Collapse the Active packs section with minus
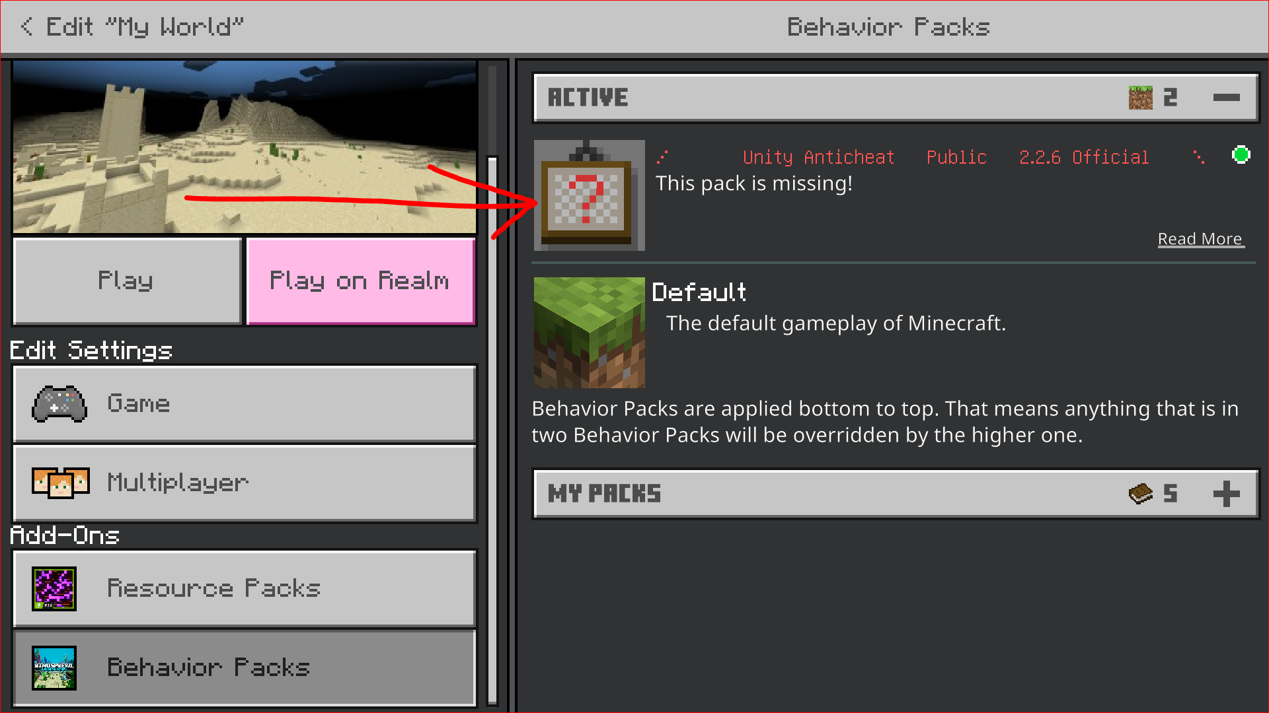The image size is (1269, 713). tap(1226, 98)
